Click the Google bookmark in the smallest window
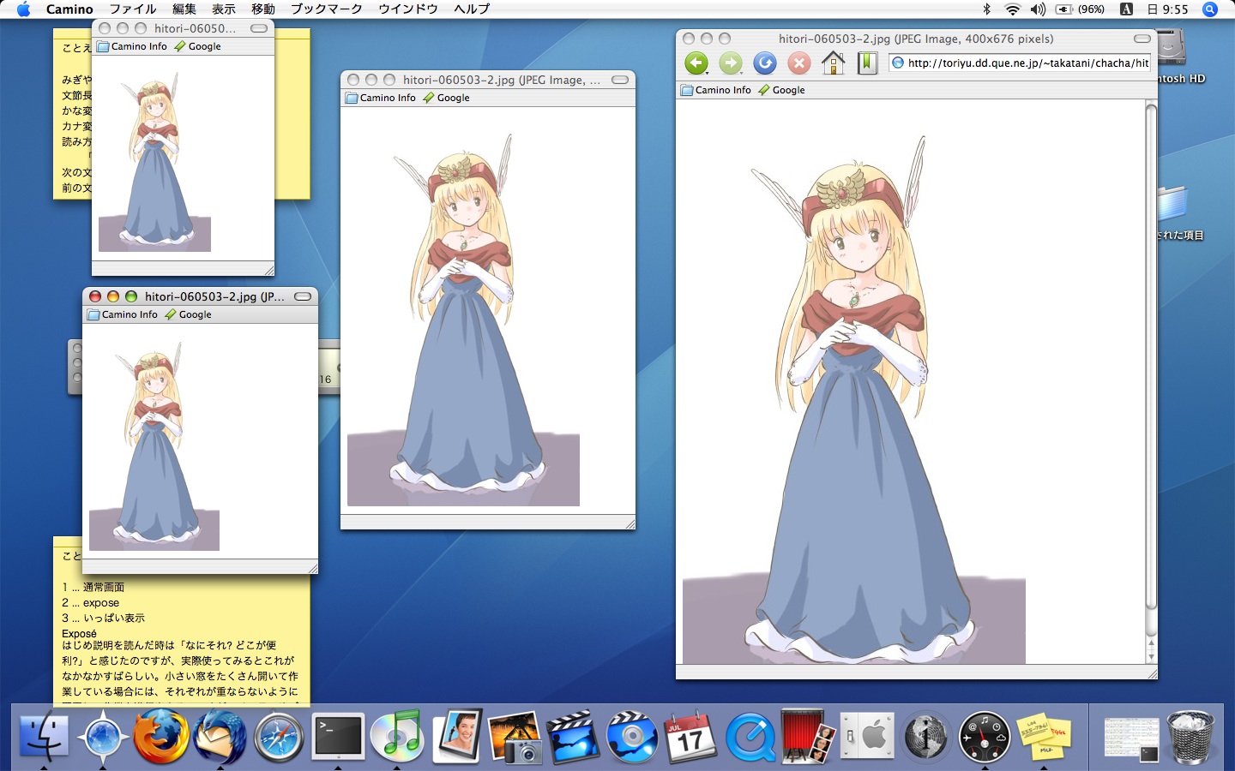 pos(197,46)
